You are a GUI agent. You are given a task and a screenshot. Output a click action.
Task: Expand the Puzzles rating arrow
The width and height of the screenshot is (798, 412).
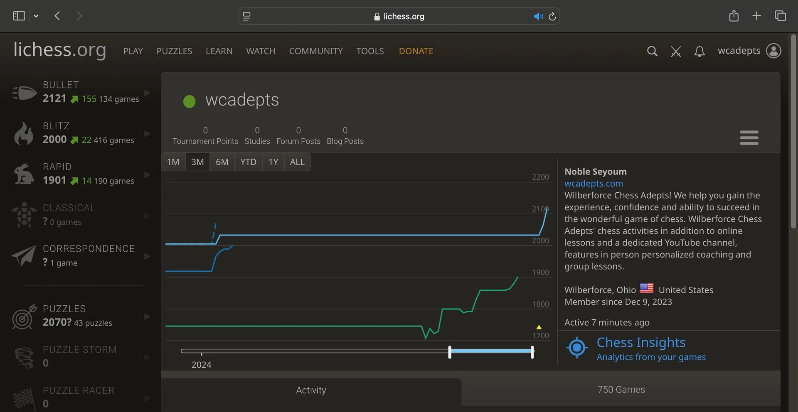[x=147, y=316]
